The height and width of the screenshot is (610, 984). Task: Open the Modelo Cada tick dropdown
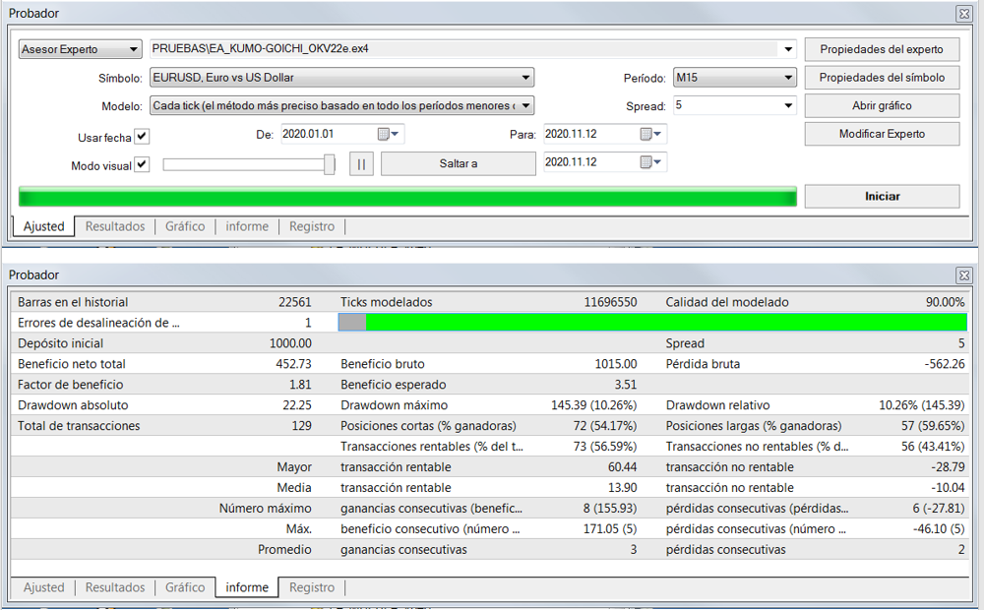coord(341,105)
